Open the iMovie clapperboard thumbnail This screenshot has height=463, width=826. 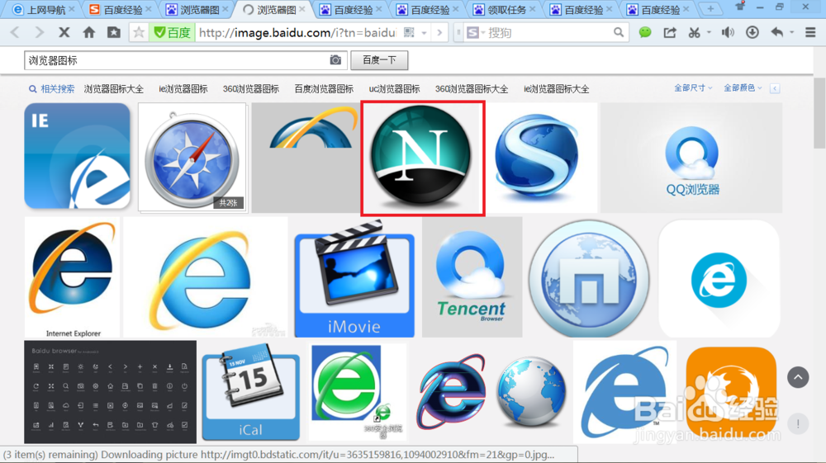tap(354, 278)
